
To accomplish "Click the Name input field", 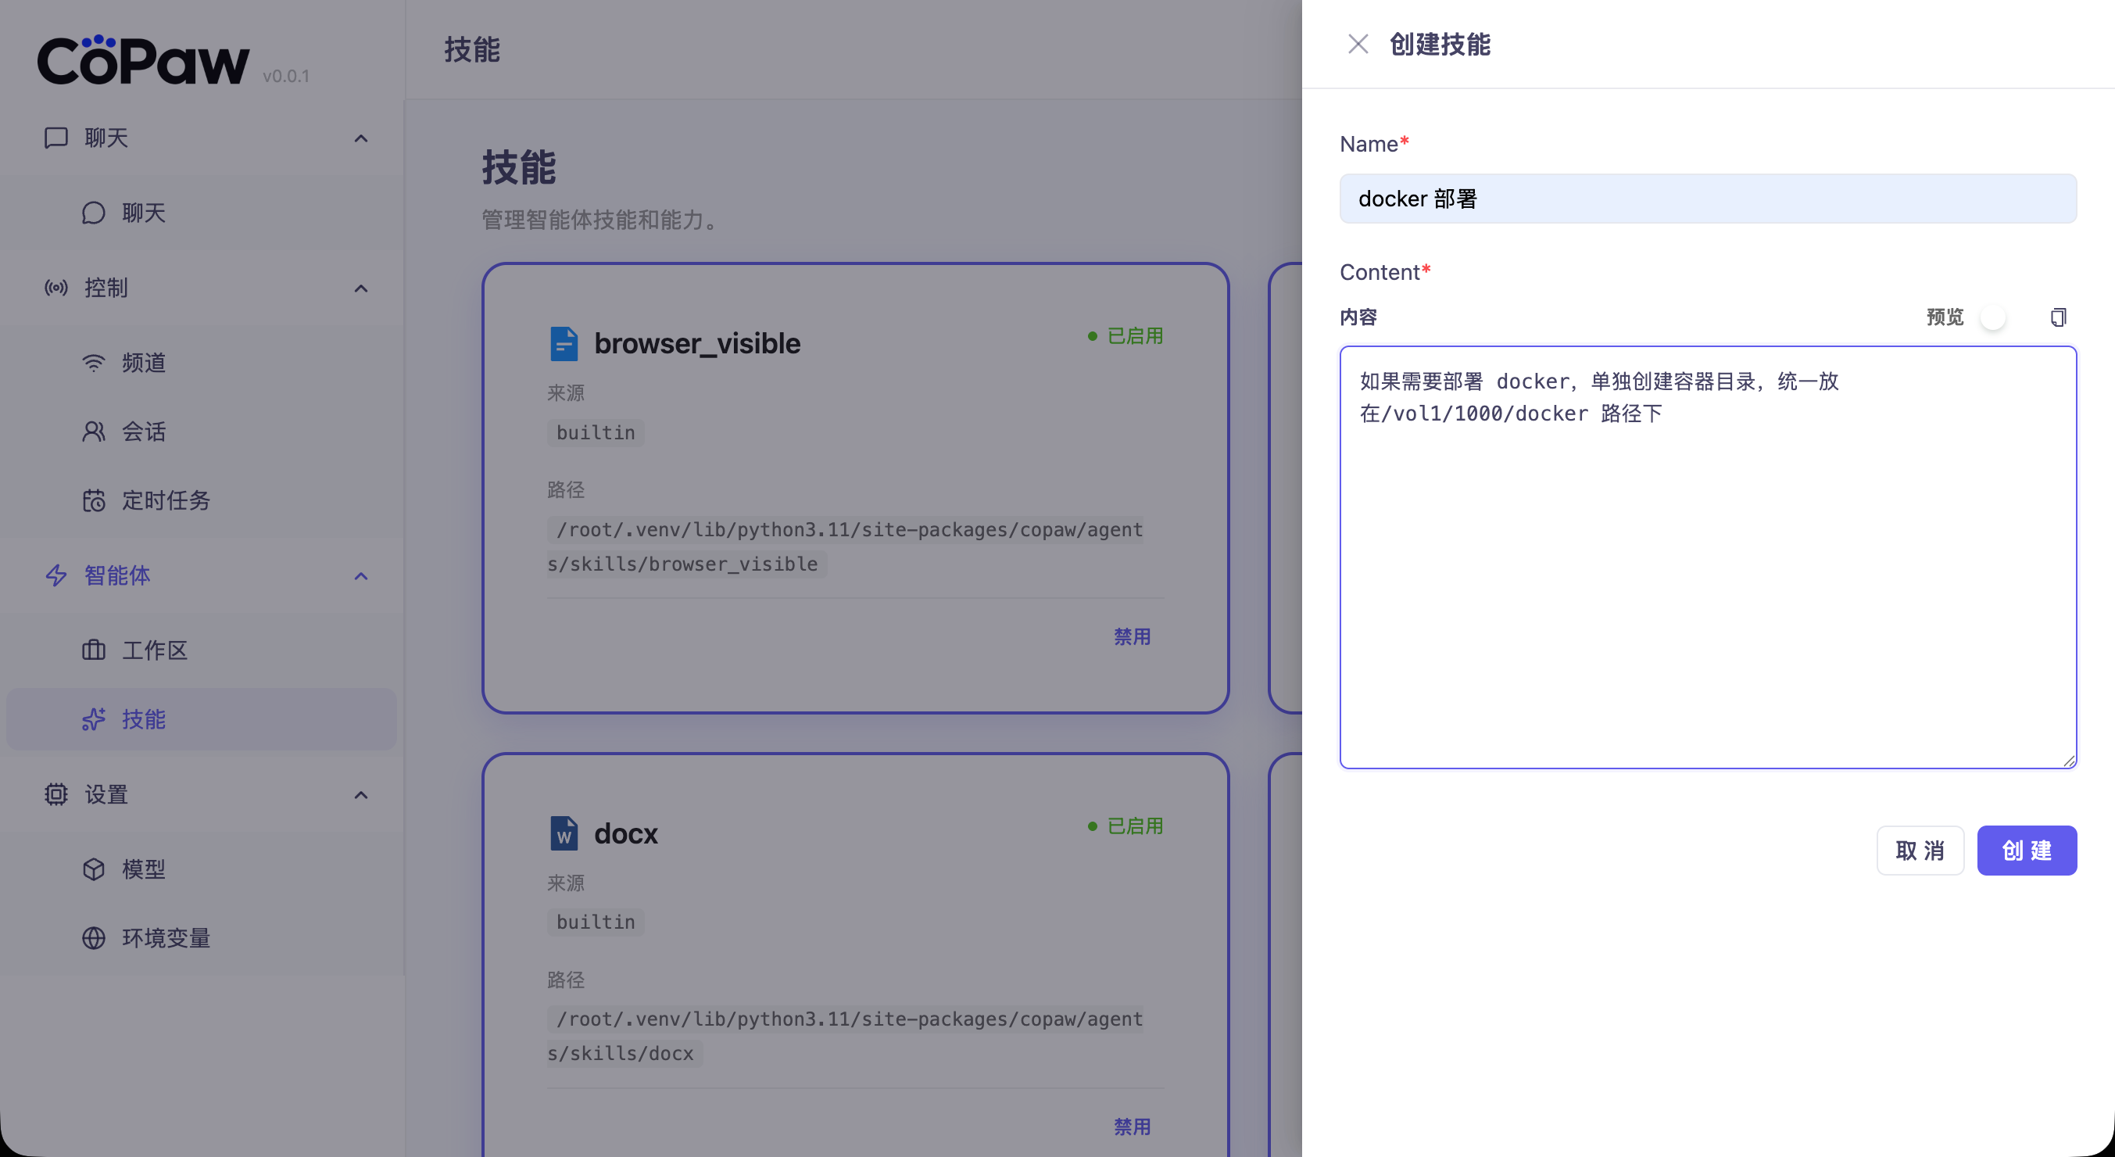I will coord(1708,199).
